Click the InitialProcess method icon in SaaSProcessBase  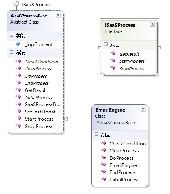point(18,97)
